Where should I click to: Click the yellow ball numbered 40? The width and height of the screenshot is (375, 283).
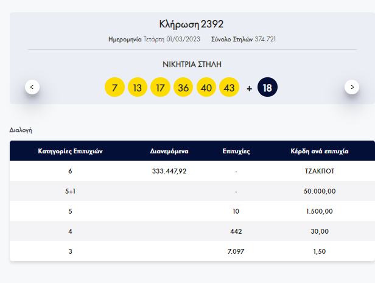(x=206, y=88)
